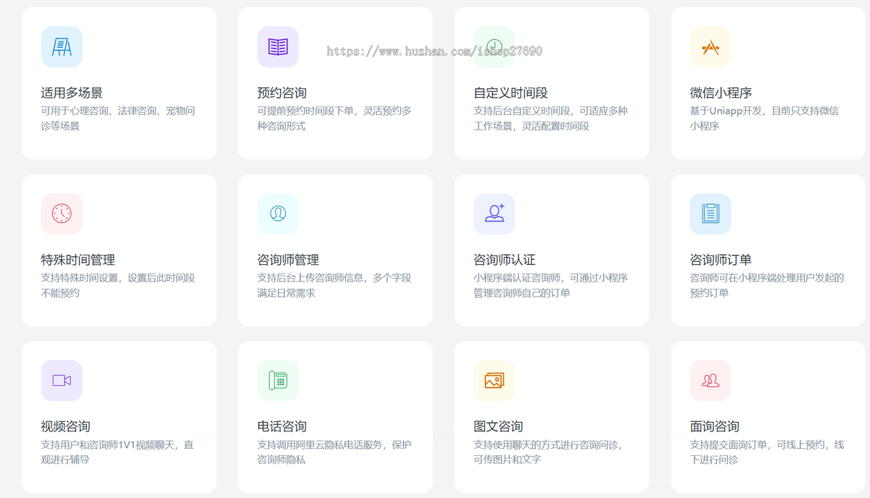
Task: Click the pink two-people icon above 面询咨询
Action: point(710,380)
